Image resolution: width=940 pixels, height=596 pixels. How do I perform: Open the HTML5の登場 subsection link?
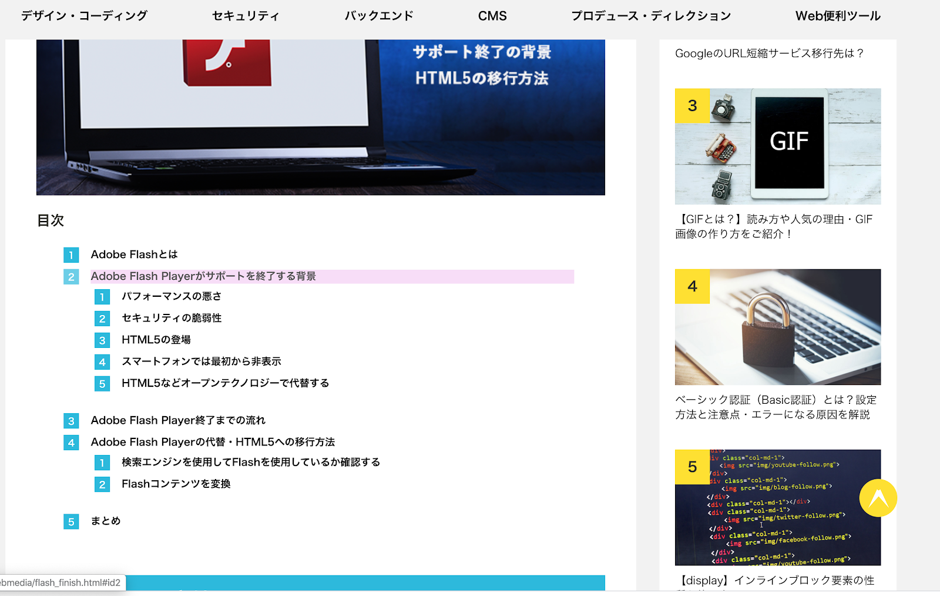click(156, 340)
